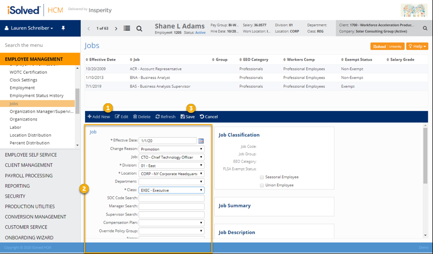
Task: Sort by Salary Grade column
Action: (x=400, y=59)
